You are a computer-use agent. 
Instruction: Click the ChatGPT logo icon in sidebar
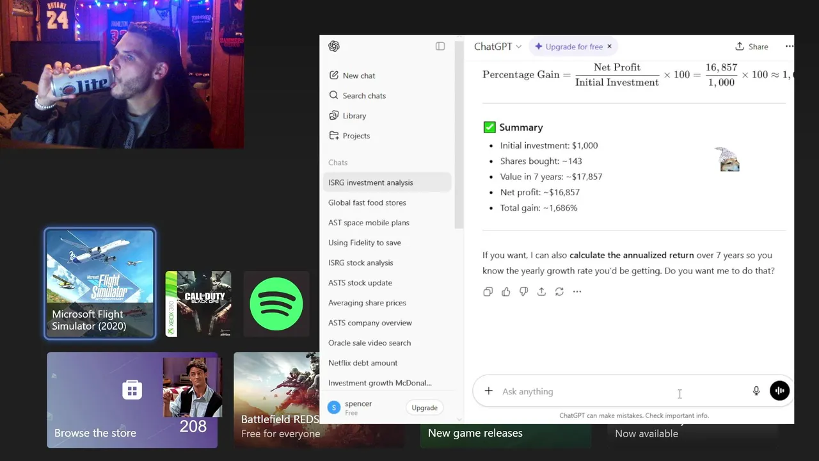click(333, 46)
